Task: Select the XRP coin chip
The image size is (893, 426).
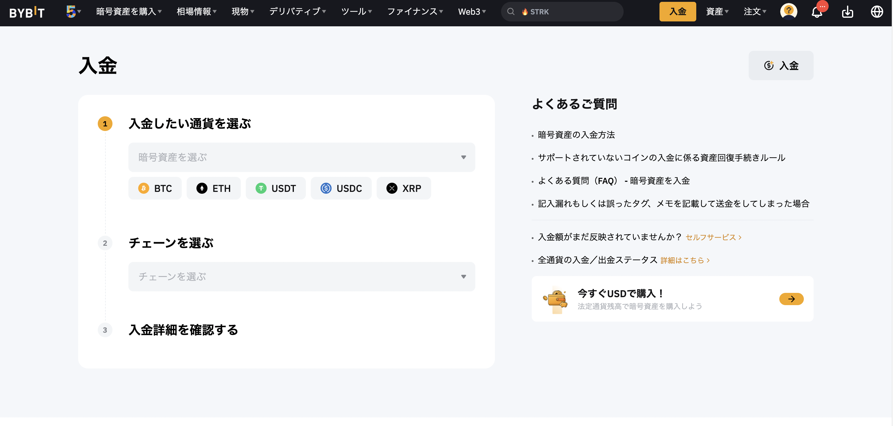Action: [404, 188]
